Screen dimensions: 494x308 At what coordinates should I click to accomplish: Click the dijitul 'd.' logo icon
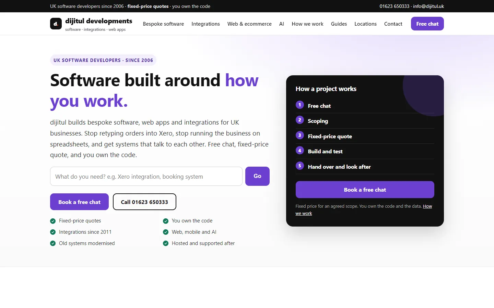click(56, 24)
